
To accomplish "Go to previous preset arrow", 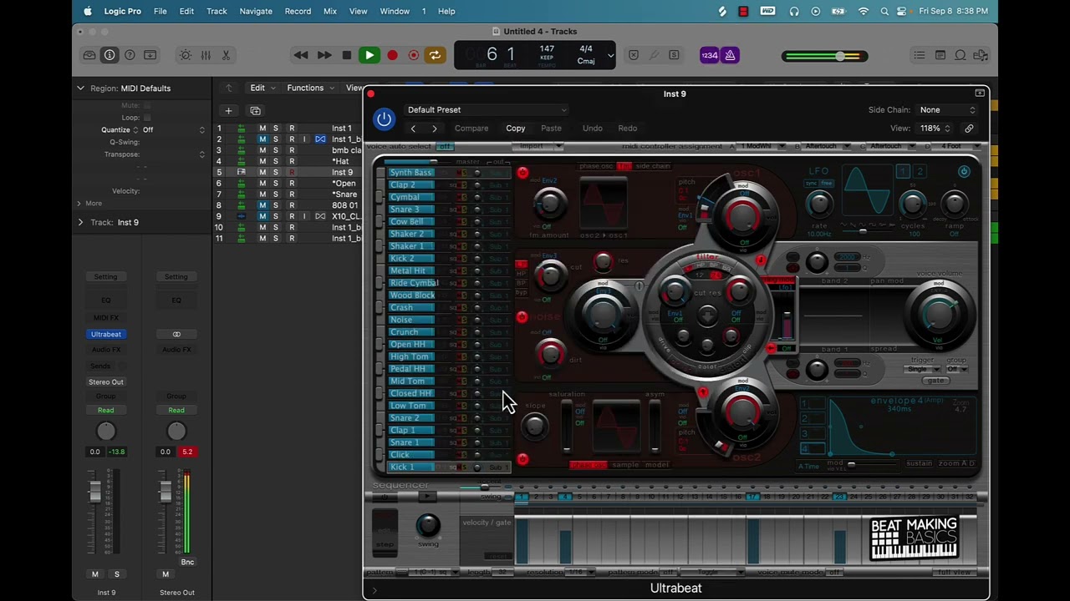I will pyautogui.click(x=413, y=129).
